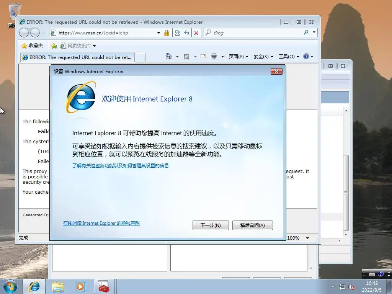This screenshot has width=392, height=294.
Task: Click the add to favorites bar icon
Action: [54, 46]
